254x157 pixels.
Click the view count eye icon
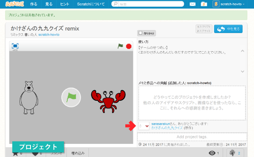click(212, 153)
